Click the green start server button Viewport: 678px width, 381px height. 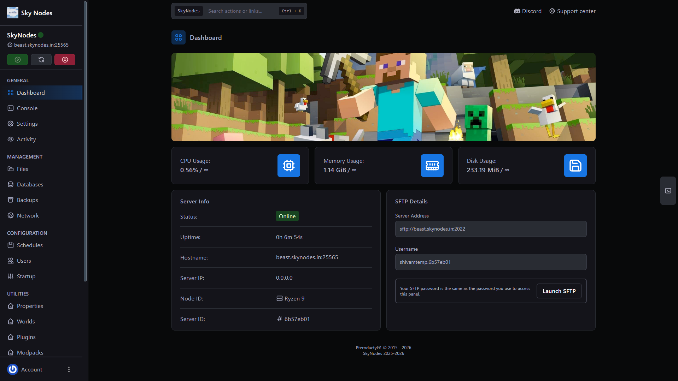pos(17,60)
